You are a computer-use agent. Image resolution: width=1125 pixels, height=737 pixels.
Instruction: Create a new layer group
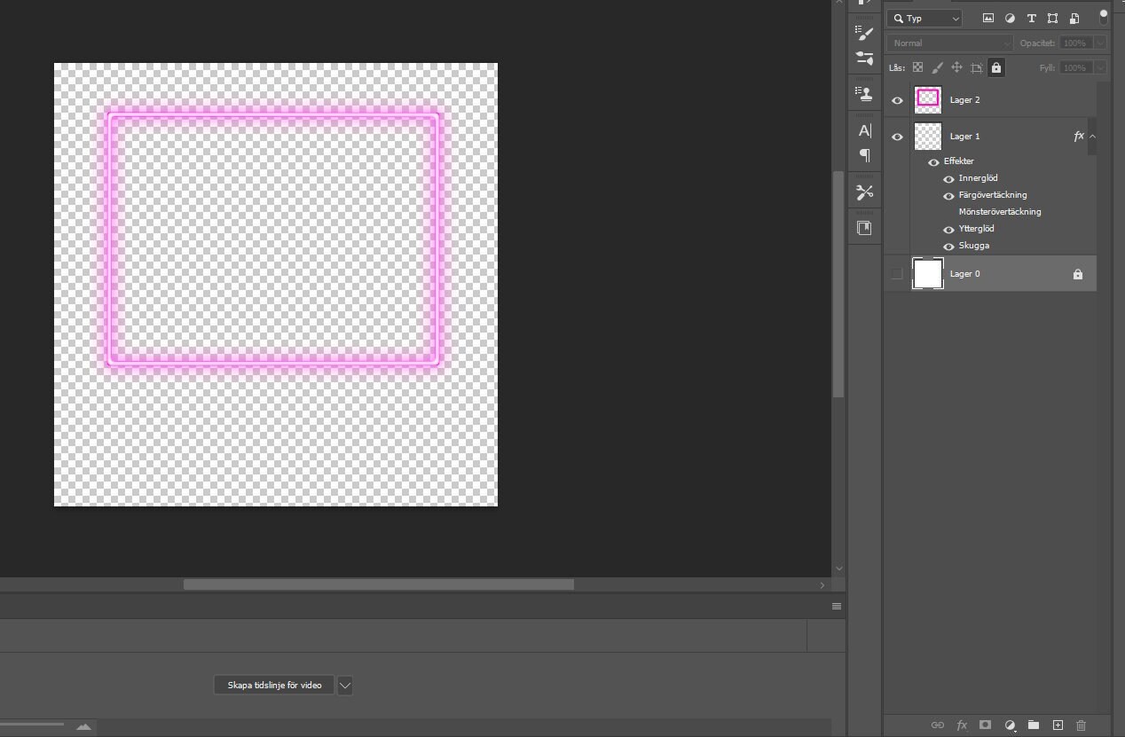(x=1032, y=725)
